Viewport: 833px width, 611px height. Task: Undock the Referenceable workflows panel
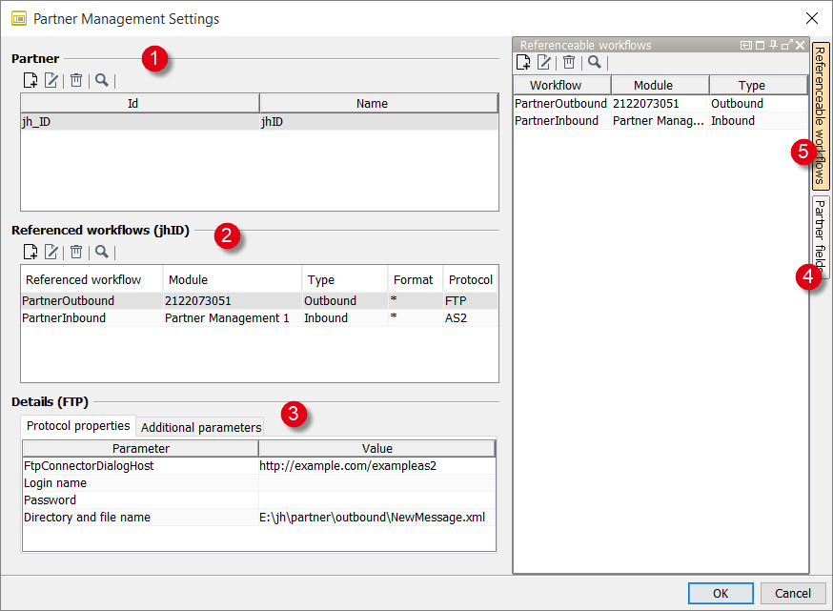pyautogui.click(x=785, y=43)
